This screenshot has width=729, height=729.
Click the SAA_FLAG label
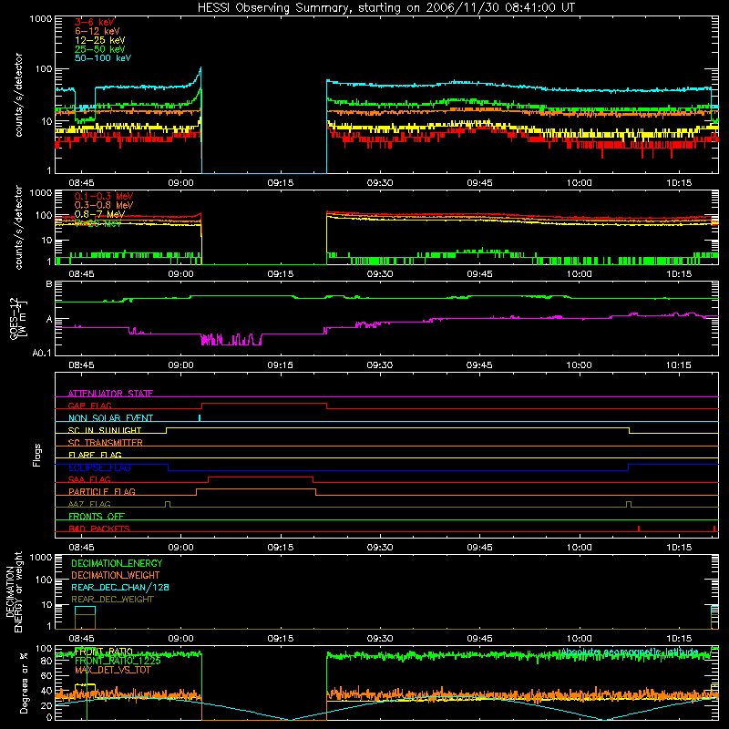click(x=89, y=479)
